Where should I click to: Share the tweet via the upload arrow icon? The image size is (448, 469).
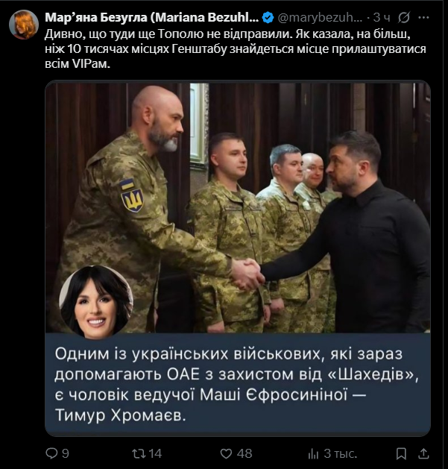[423, 453]
